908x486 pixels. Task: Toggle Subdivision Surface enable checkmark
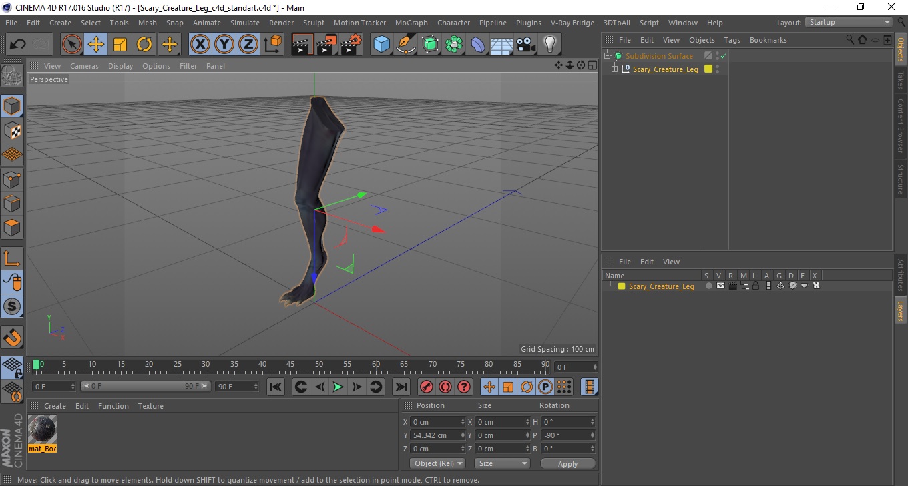click(x=723, y=56)
